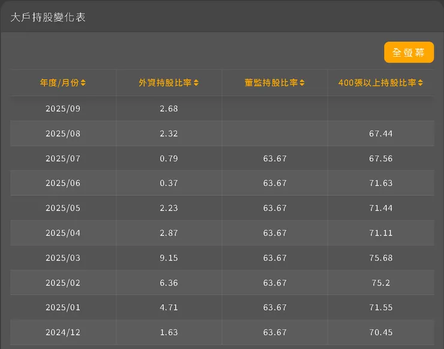The image size is (444, 349).
Task: Click the 全螢幕 fullscreen button
Action: pos(409,52)
